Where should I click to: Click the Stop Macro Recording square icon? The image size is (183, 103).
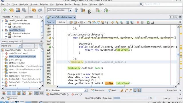coord(142,22)
